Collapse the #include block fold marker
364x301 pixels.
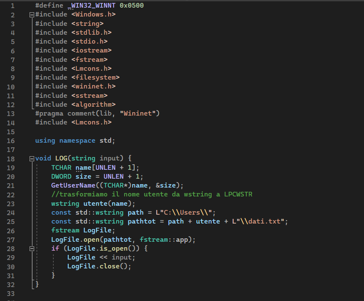coord(32,15)
